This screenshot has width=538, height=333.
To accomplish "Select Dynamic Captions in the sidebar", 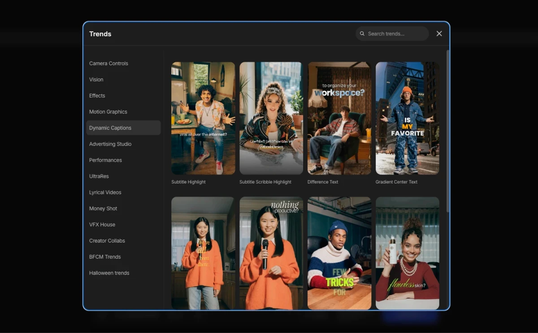I will [123, 128].
